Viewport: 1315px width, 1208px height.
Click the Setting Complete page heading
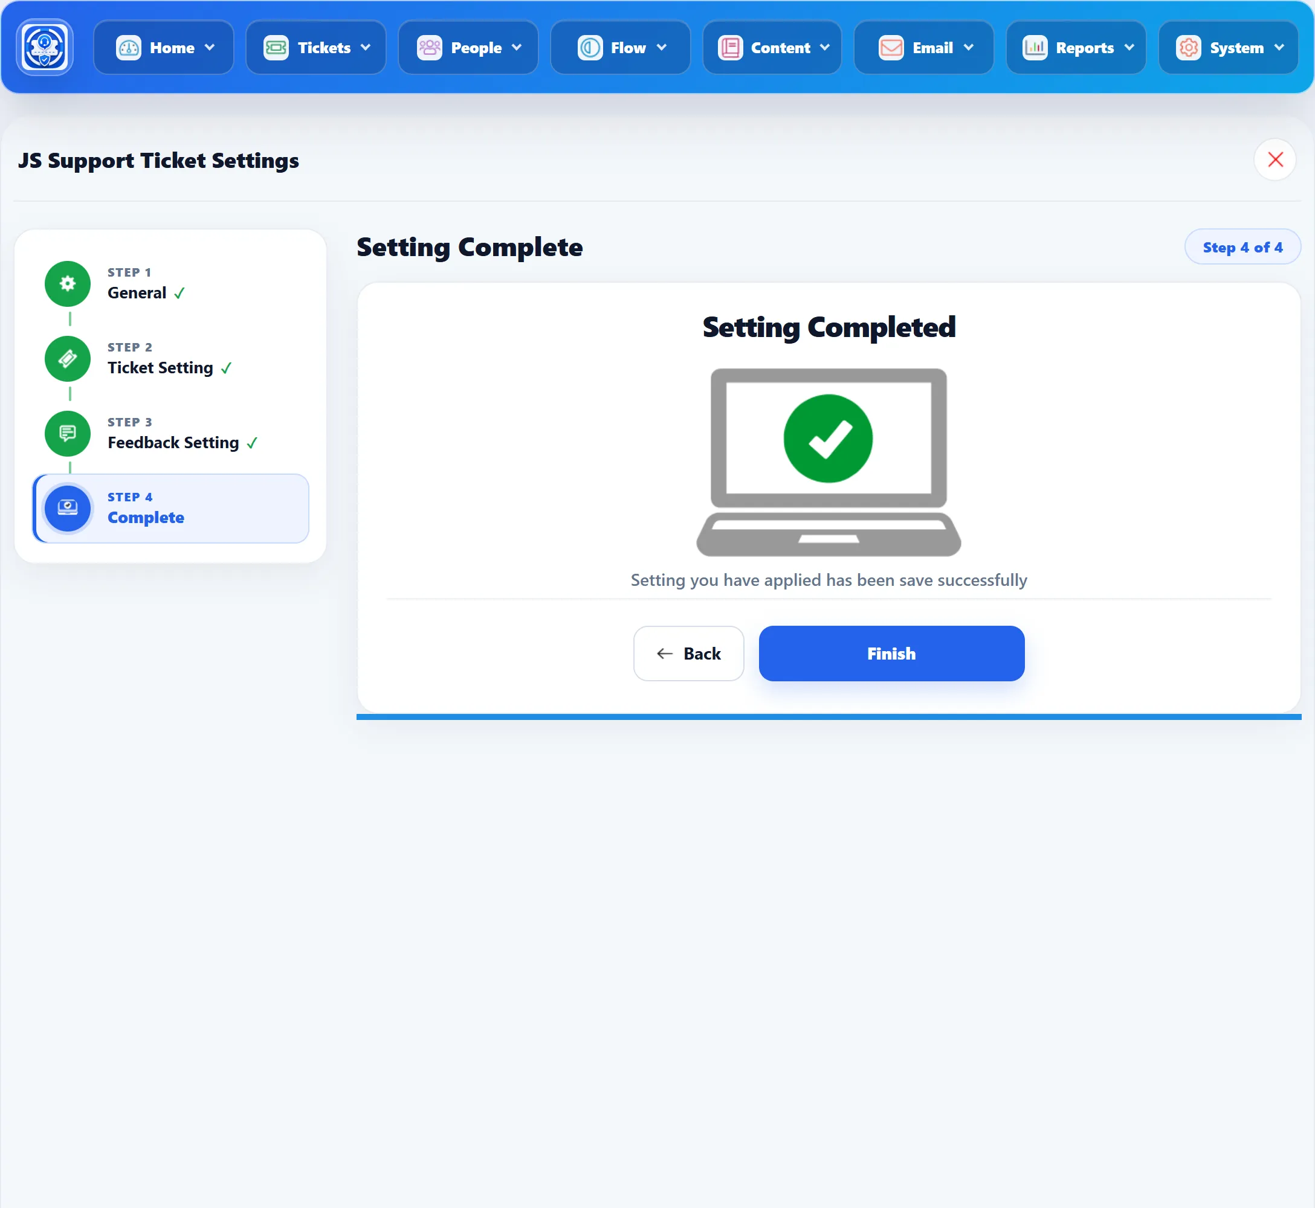[x=470, y=248]
